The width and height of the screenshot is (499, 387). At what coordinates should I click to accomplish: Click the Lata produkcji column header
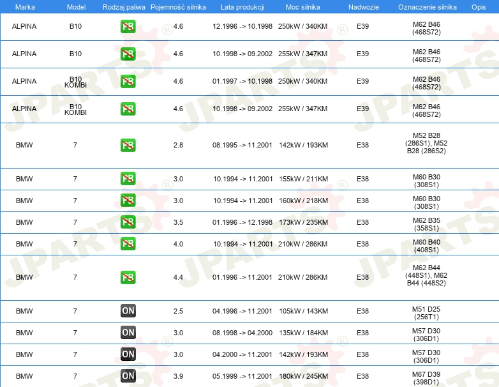[242, 6]
